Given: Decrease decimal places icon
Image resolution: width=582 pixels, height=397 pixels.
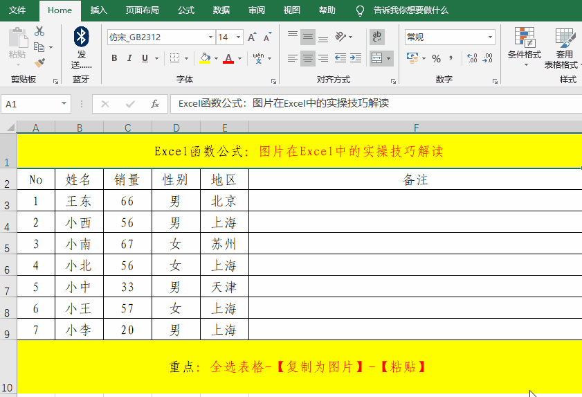Looking at the screenshot, I should 488,58.
